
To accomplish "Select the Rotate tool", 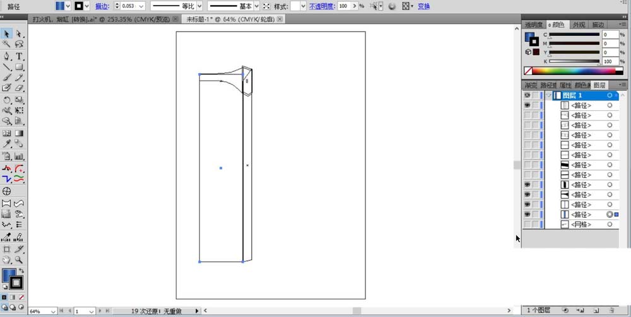I will 7,100.
